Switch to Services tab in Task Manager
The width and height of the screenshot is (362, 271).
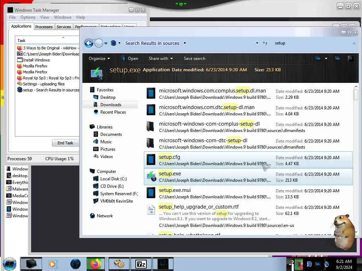pyautogui.click(x=64, y=27)
